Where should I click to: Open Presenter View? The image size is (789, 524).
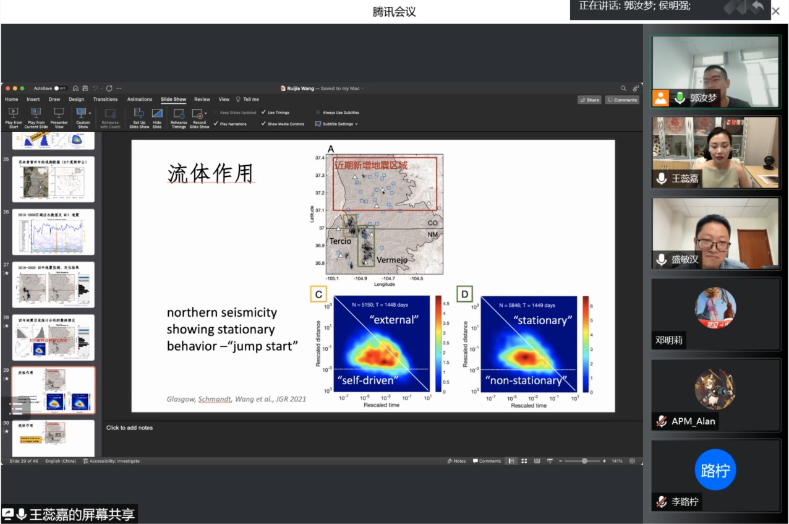59,114
